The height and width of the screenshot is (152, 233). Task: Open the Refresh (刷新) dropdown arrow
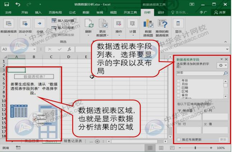click(88, 35)
